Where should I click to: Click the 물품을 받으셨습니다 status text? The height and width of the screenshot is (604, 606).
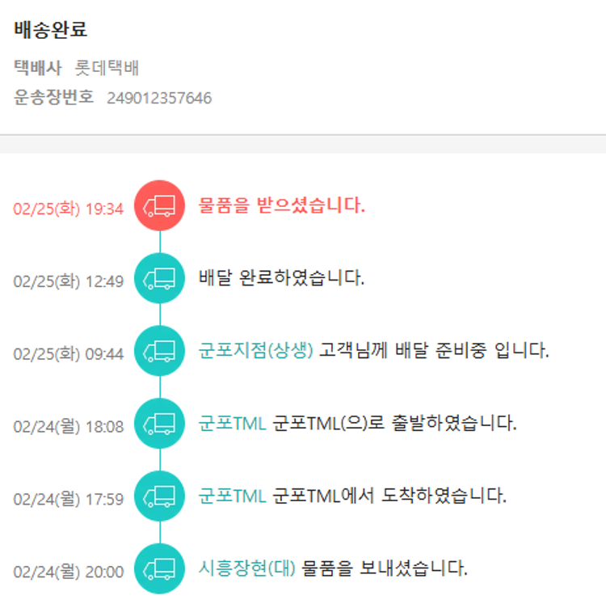coord(282,205)
